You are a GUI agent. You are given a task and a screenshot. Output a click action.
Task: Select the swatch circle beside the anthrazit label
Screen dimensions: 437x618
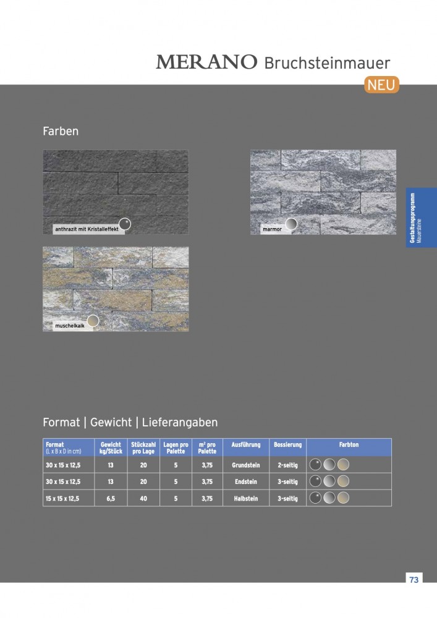(125, 224)
